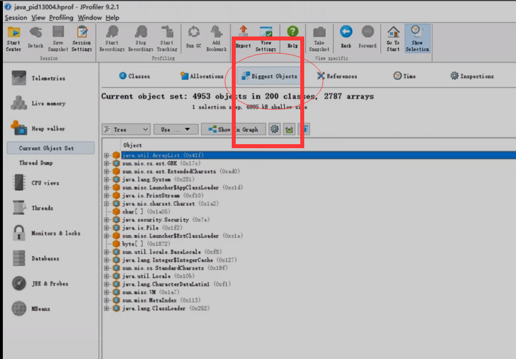Open the Profiling menu
The width and height of the screenshot is (516, 359).
click(x=61, y=18)
